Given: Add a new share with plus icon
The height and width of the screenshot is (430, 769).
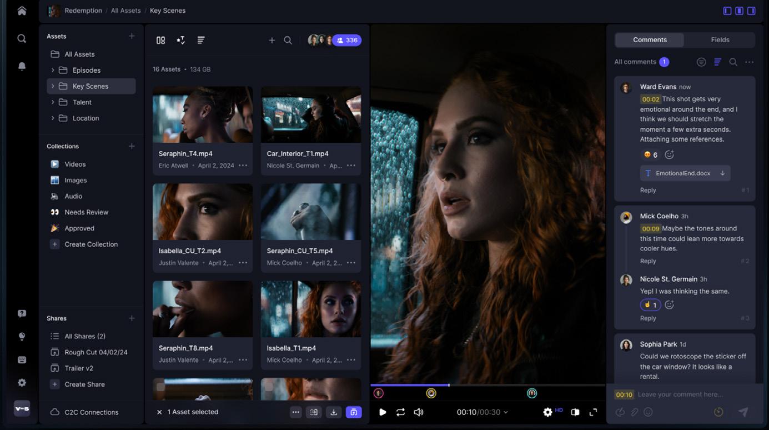Looking at the screenshot, I should coord(132,318).
